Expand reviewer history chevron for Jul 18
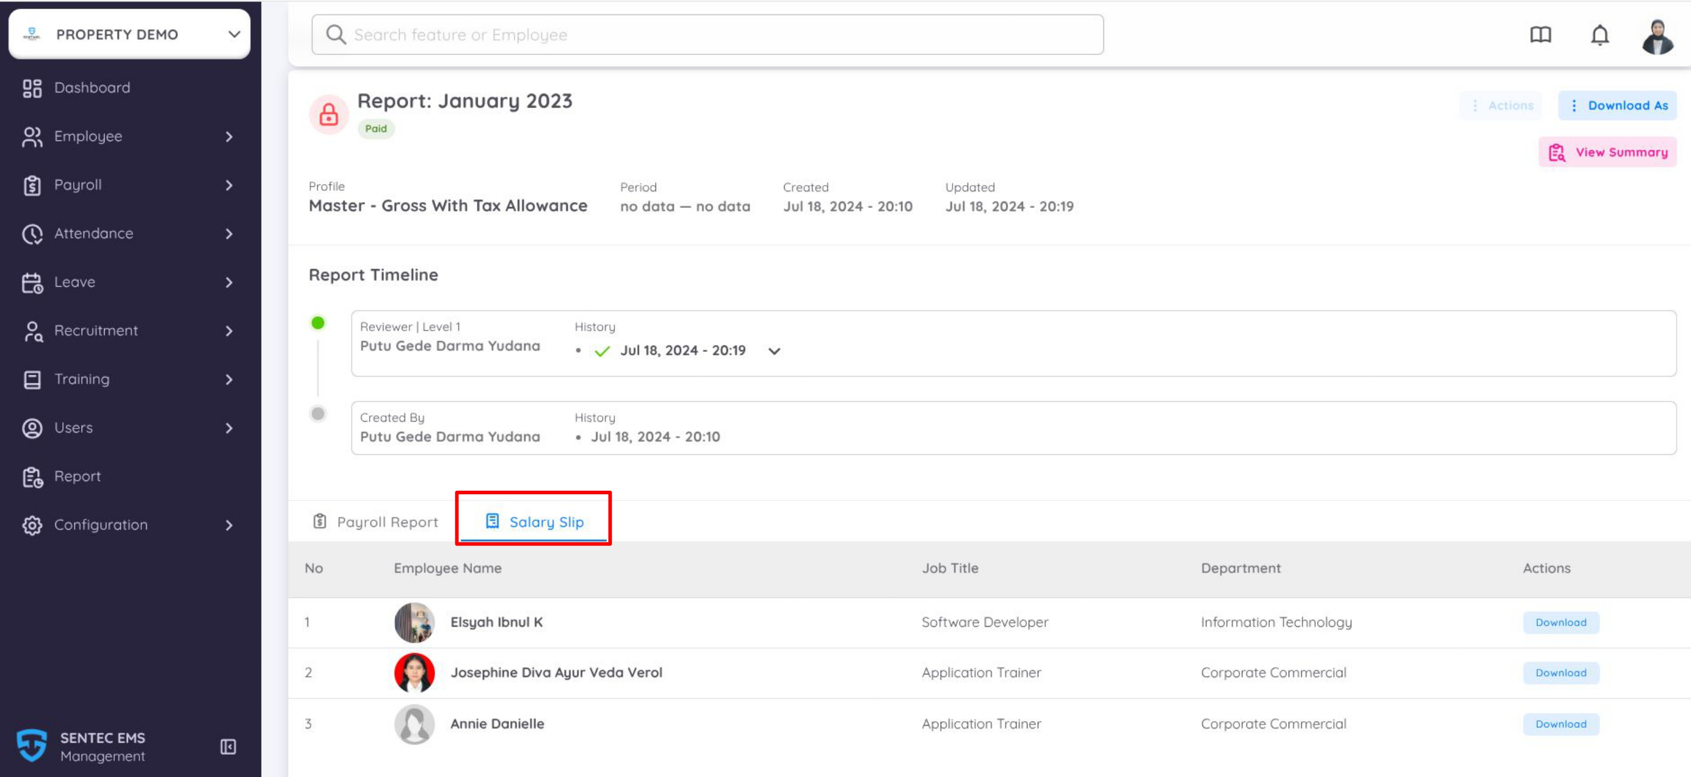 coord(774,351)
